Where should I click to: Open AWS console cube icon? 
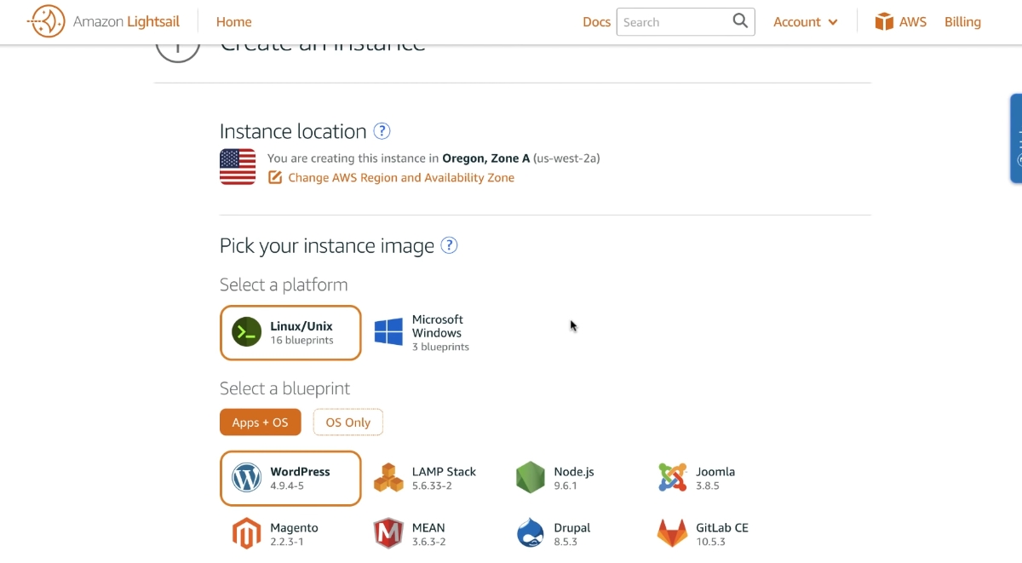(x=884, y=21)
